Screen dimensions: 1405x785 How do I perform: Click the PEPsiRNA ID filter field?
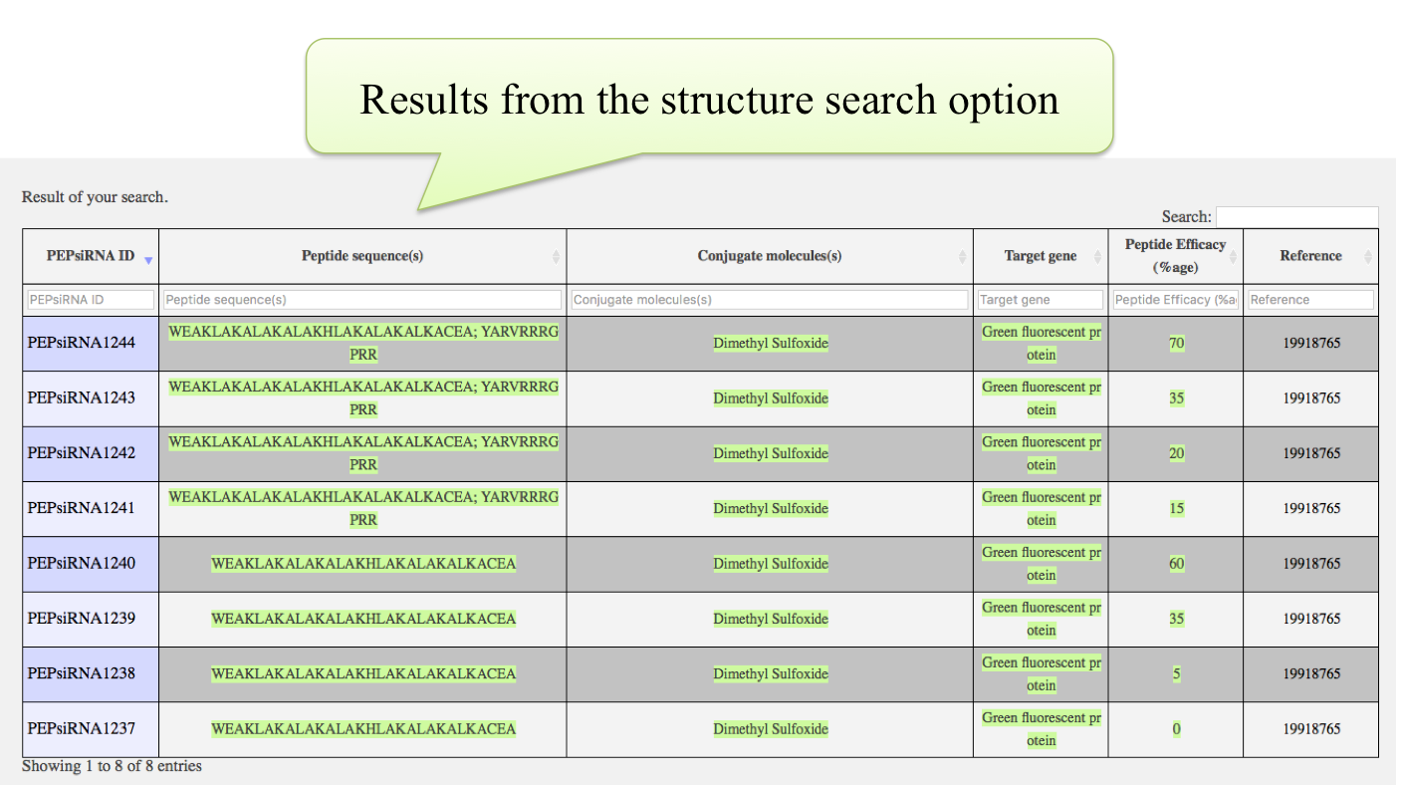coord(91,300)
